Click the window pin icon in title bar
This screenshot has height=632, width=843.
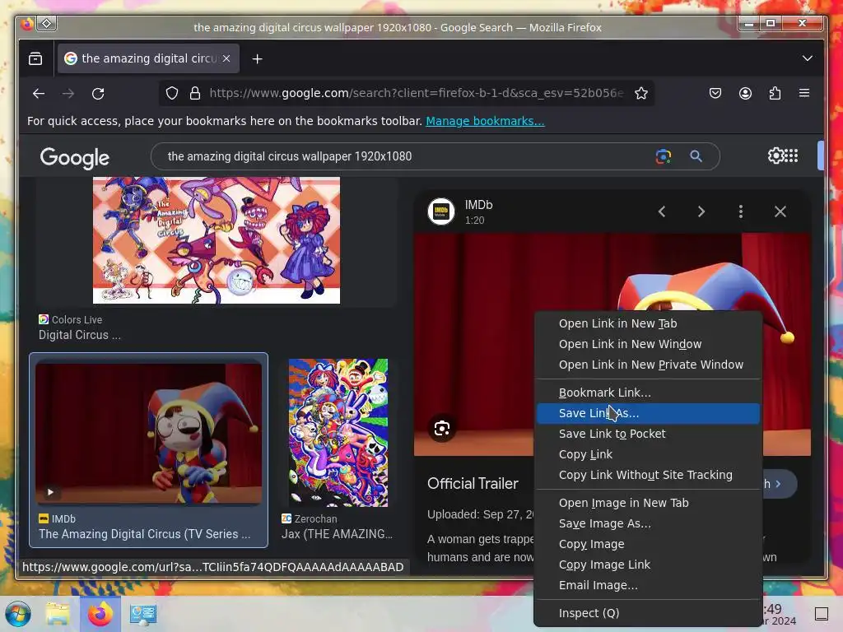47,24
